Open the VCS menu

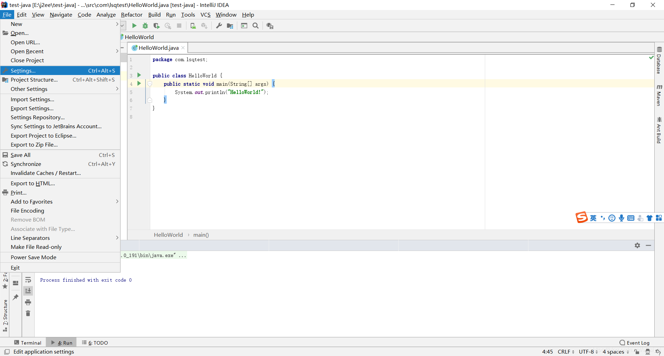205,15
